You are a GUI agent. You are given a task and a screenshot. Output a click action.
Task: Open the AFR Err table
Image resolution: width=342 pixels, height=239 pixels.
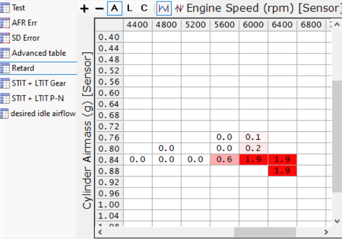pyautogui.click(x=24, y=23)
